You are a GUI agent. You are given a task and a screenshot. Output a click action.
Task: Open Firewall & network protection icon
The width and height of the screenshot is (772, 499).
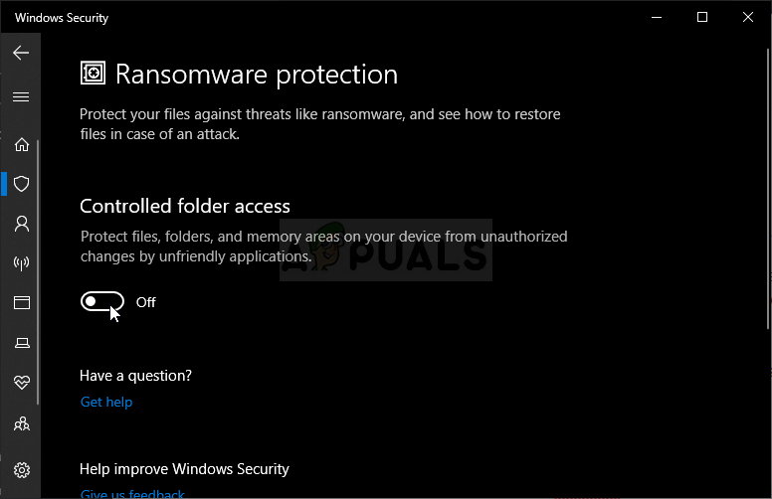(x=21, y=263)
